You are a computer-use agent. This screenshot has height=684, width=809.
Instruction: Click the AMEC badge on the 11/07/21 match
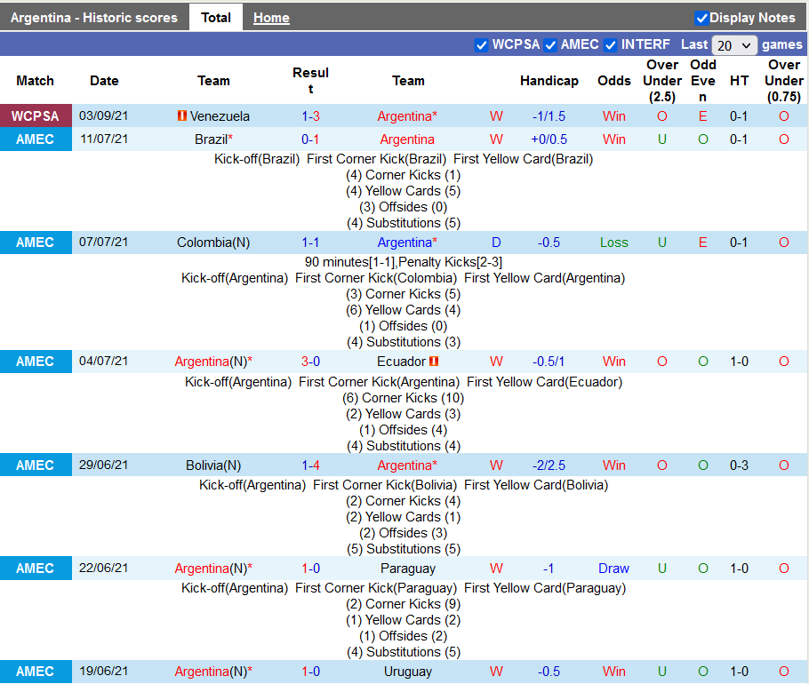click(x=36, y=139)
